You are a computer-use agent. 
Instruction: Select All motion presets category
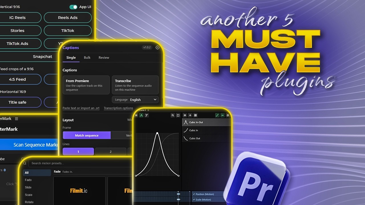pos(37,173)
